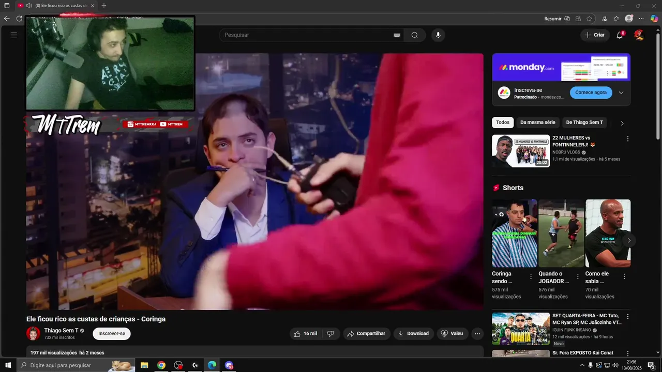Open Thiago Sem T channel avatar

point(33,334)
